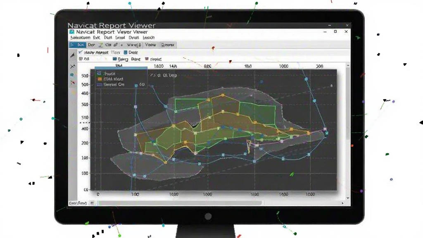This screenshot has width=423, height=238.
Task: Click the 'Tore' label in second toolbar row
Action: [x=116, y=52]
